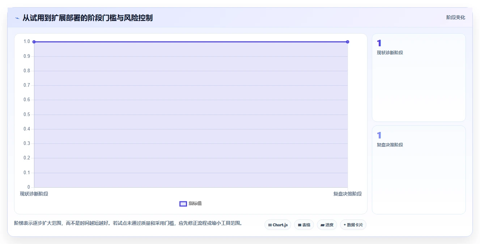The image size is (480, 244).
Task: Click the y-axis value 0.1
Action: click(27, 173)
